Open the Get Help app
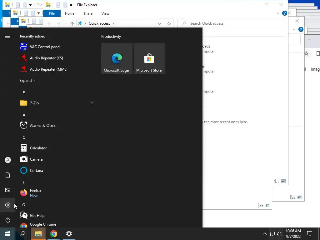320x240 pixels. [x=57, y=215]
